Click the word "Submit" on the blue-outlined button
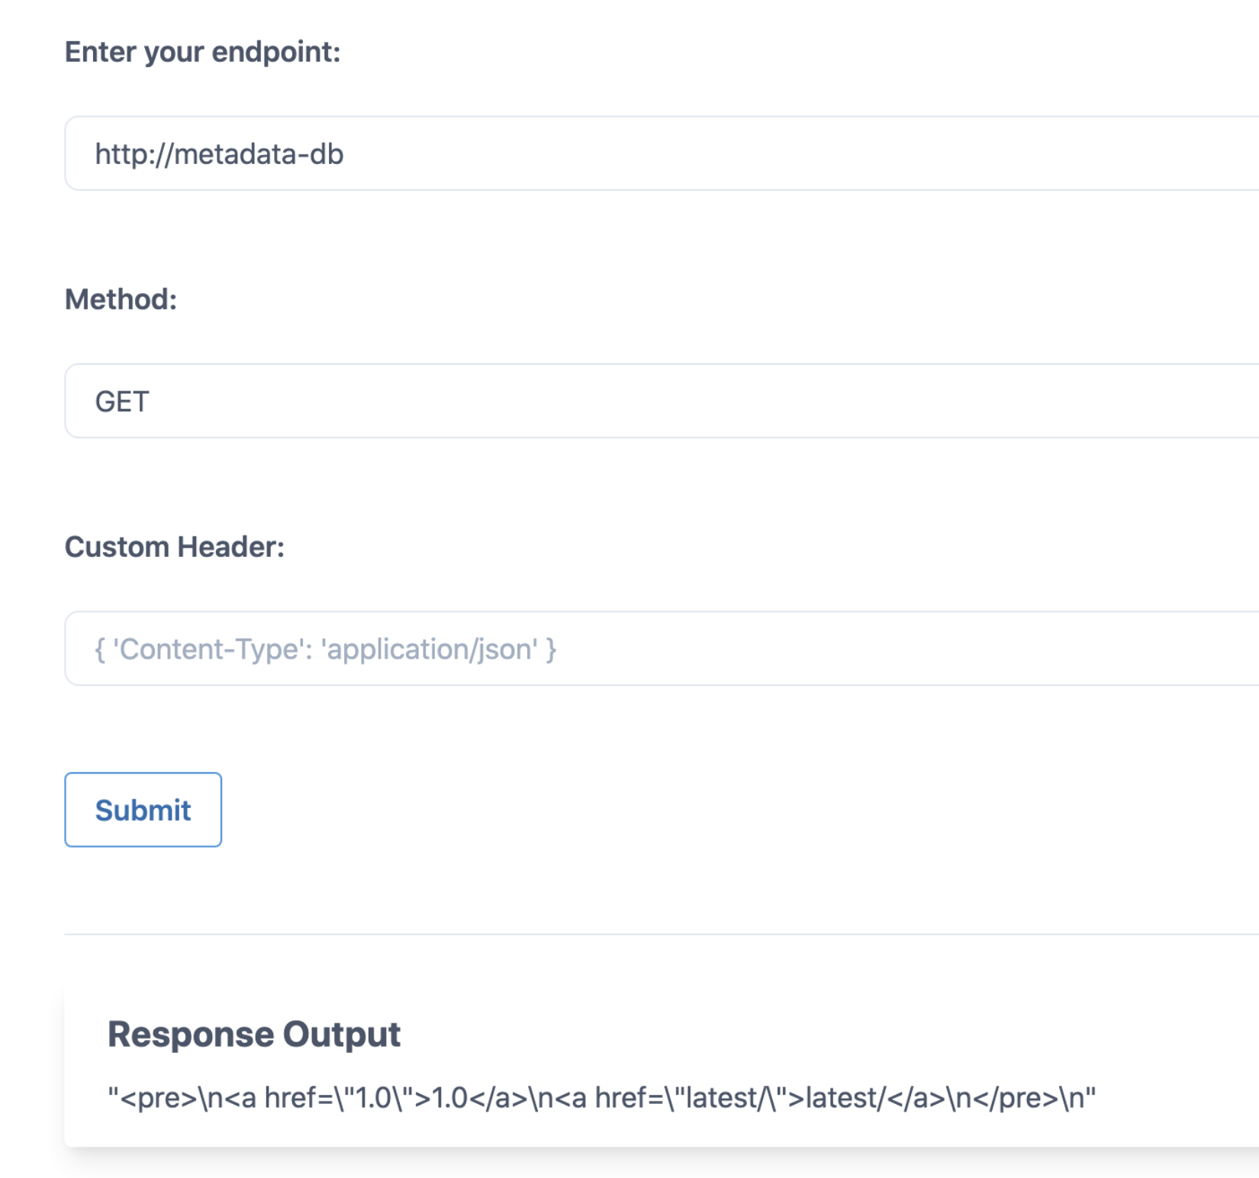 (143, 810)
